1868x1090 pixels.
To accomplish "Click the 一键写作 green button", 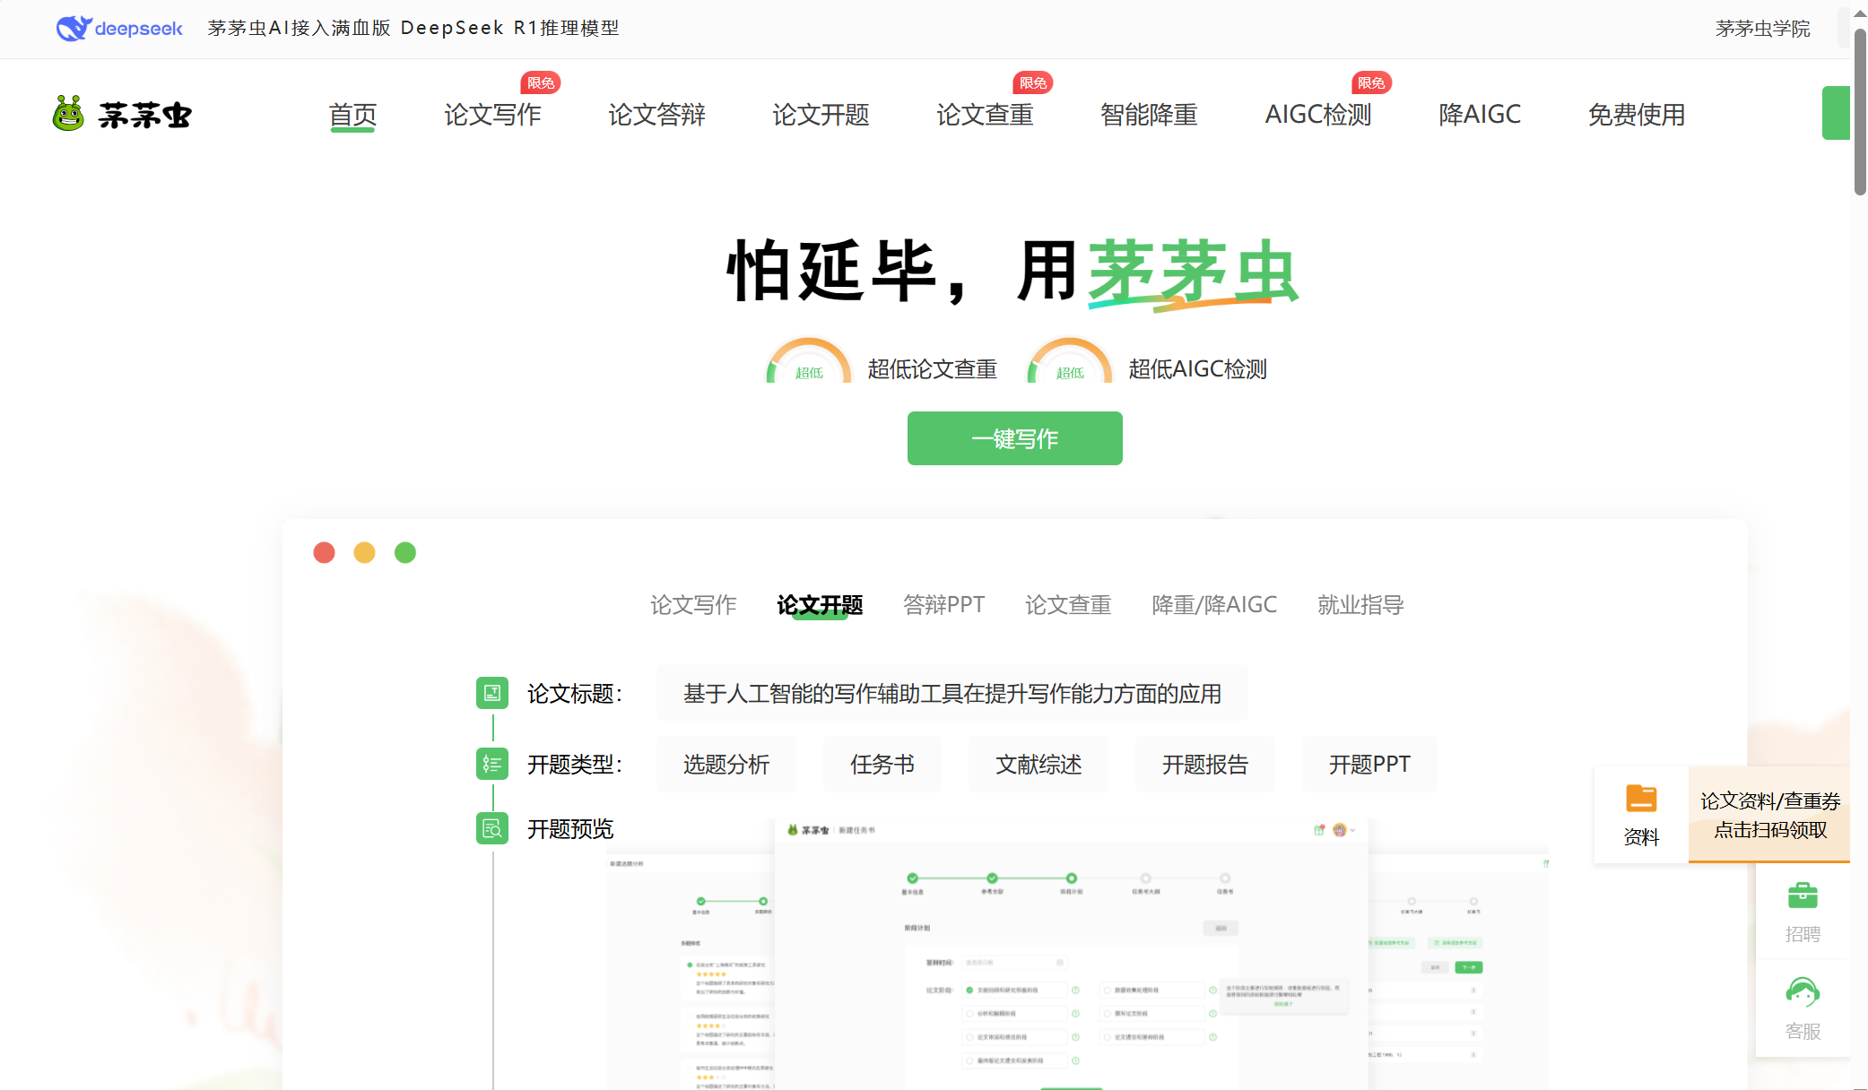I will [1015, 438].
